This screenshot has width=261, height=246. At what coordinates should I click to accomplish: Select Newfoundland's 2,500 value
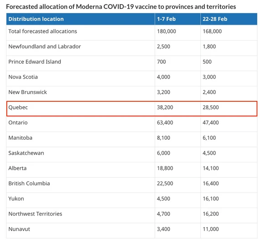[164, 47]
